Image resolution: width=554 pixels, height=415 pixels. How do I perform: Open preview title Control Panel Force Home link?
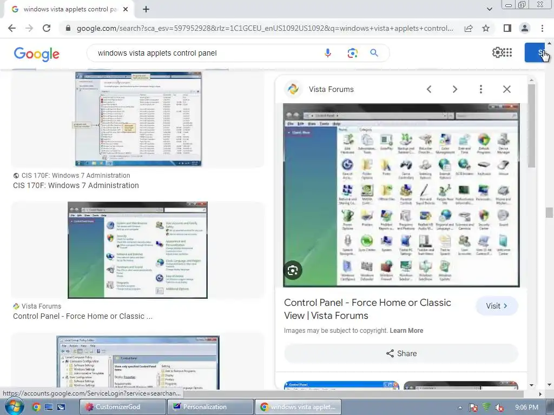tap(367, 309)
